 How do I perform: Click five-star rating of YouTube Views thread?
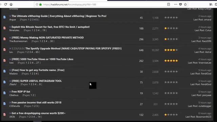coord(171,61)
